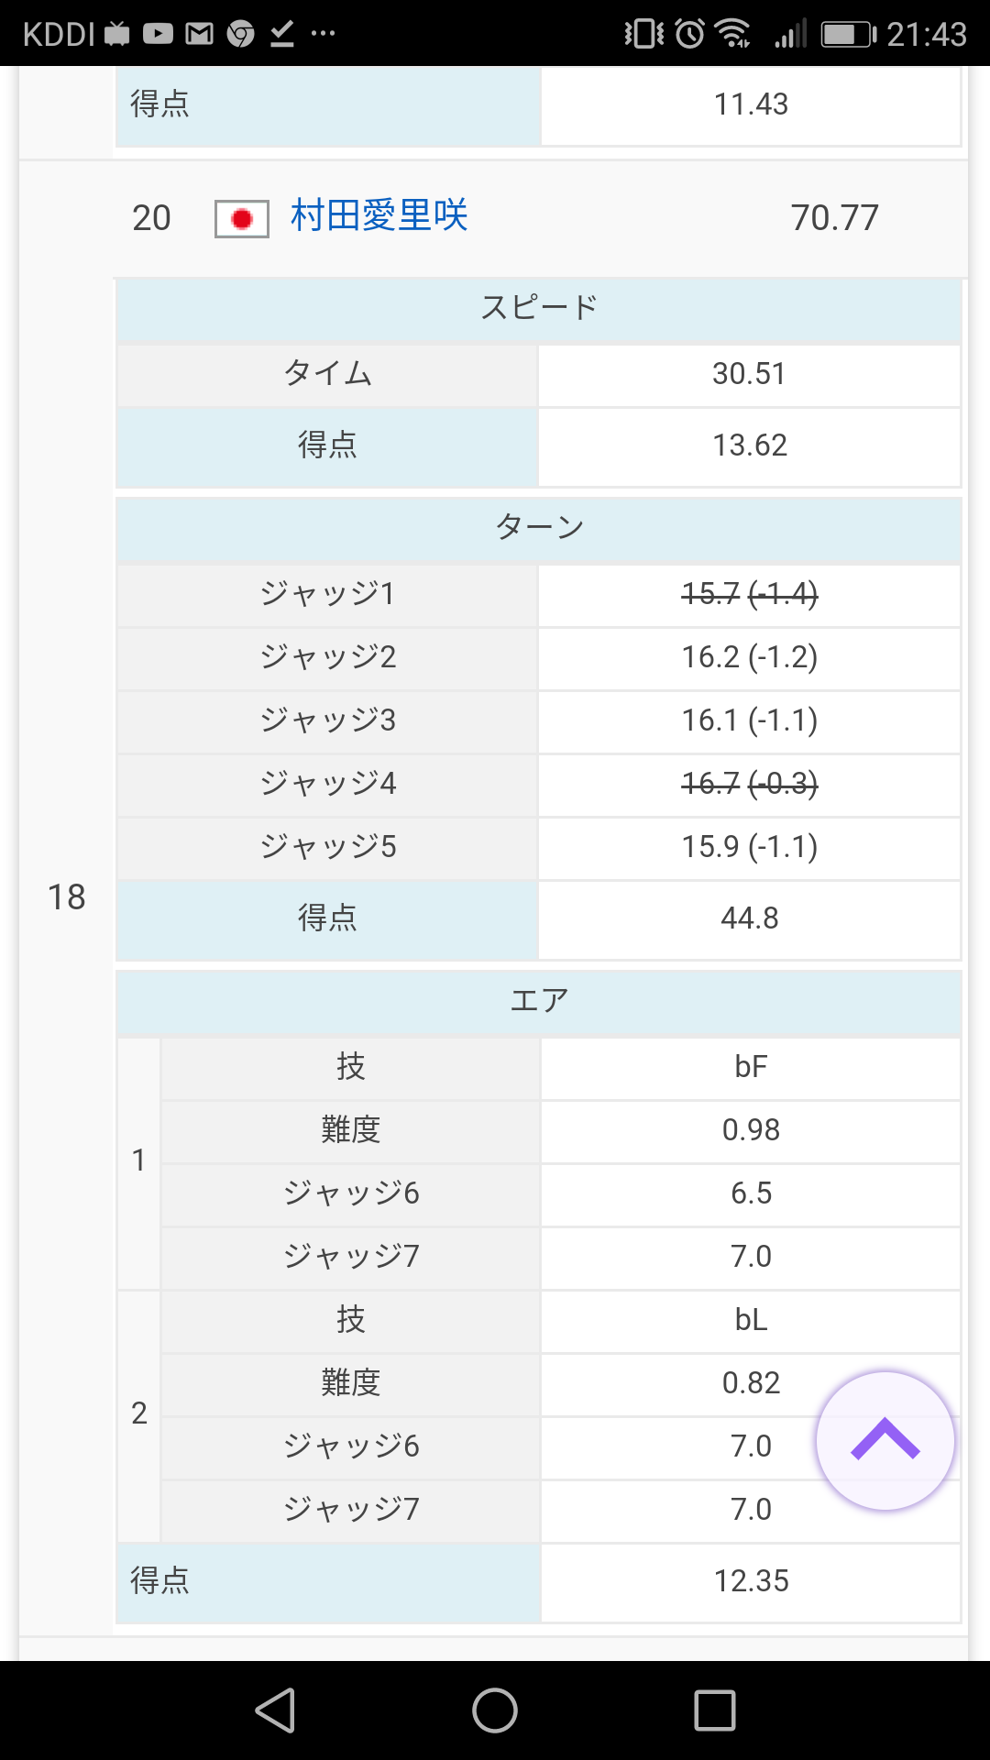Select the total score 70.77

[x=834, y=218]
